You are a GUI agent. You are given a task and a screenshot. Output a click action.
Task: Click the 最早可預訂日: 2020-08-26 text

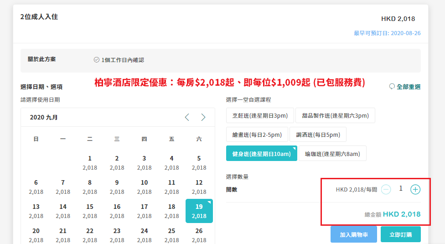[x=387, y=33]
